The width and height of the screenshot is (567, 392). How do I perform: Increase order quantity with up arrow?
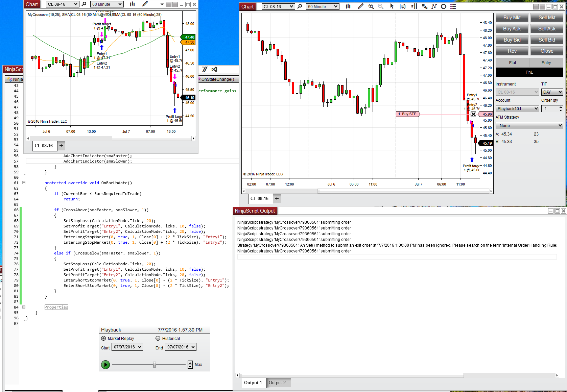561,107
